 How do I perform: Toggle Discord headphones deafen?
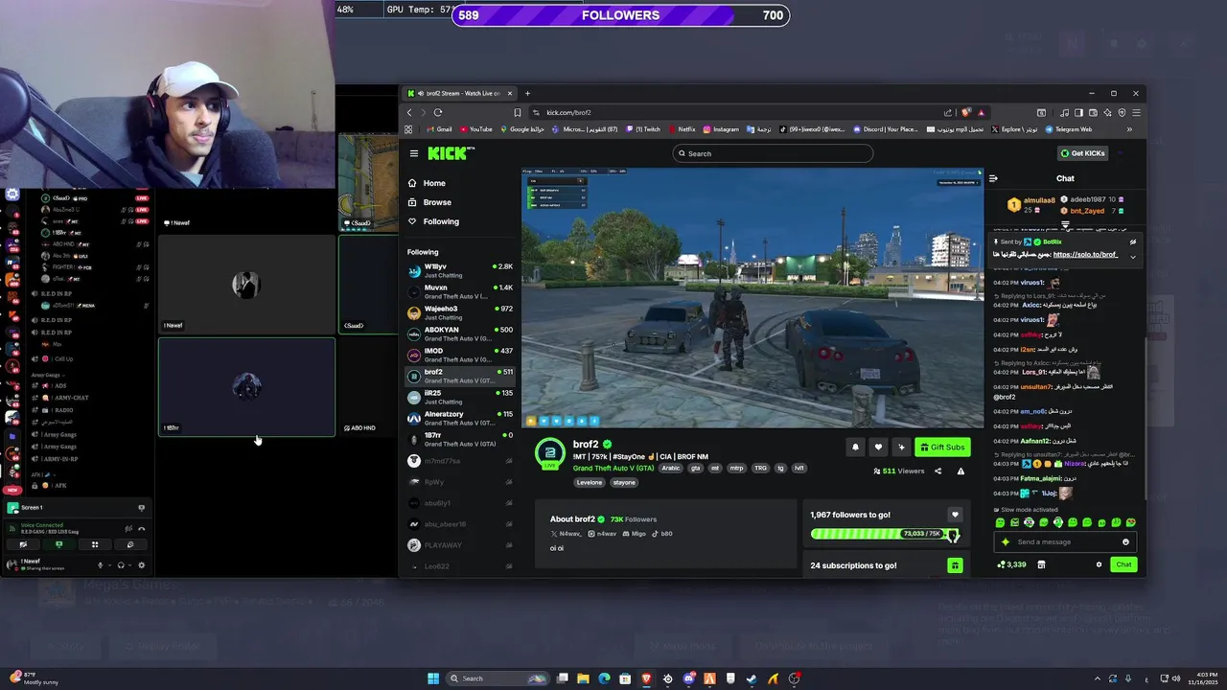click(x=119, y=565)
